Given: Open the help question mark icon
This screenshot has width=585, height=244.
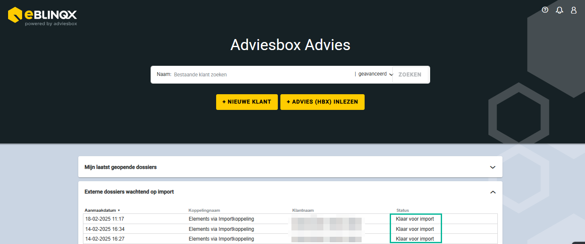Looking at the screenshot, I should (545, 10).
